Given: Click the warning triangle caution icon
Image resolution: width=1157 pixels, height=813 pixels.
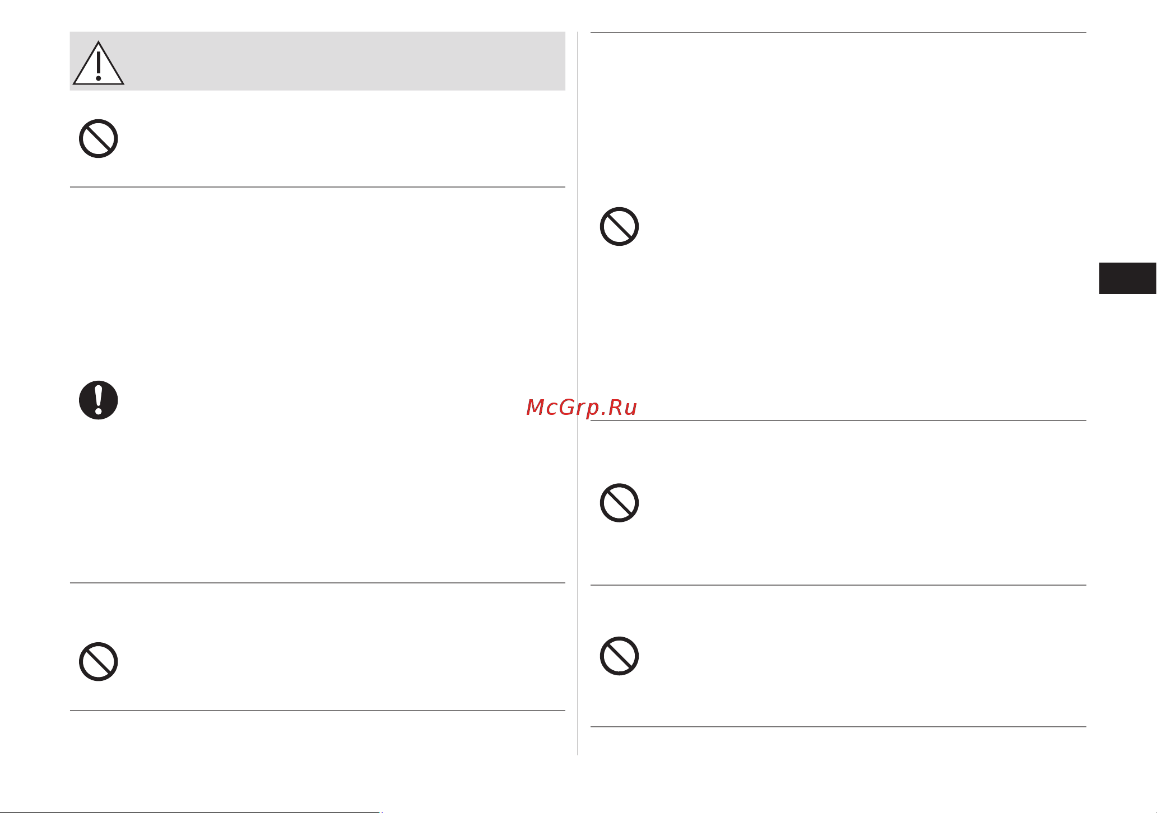Looking at the screenshot, I should click(x=98, y=63).
